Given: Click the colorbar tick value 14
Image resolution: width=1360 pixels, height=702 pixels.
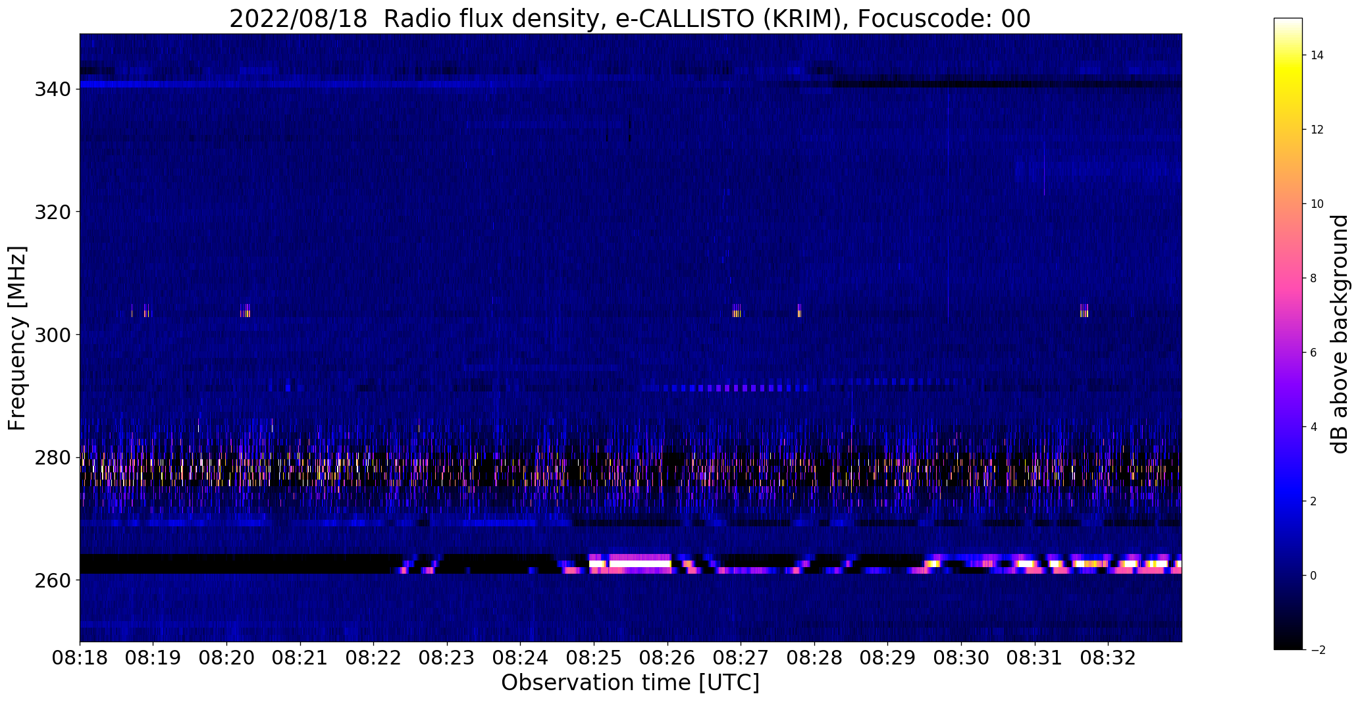Looking at the screenshot, I should pos(1317,55).
